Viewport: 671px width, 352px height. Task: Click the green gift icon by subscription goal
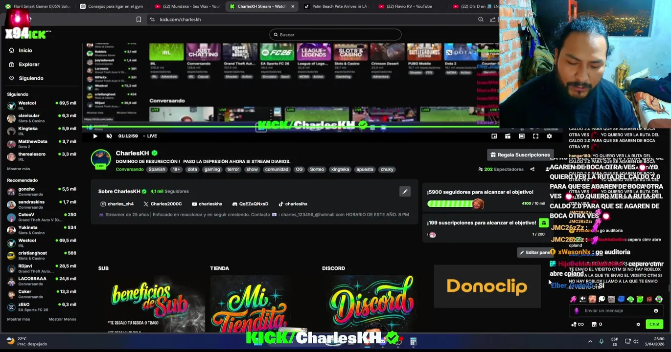tap(543, 223)
